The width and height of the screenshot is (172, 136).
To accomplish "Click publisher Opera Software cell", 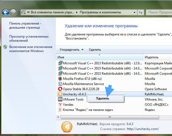I will [x=156, y=89].
